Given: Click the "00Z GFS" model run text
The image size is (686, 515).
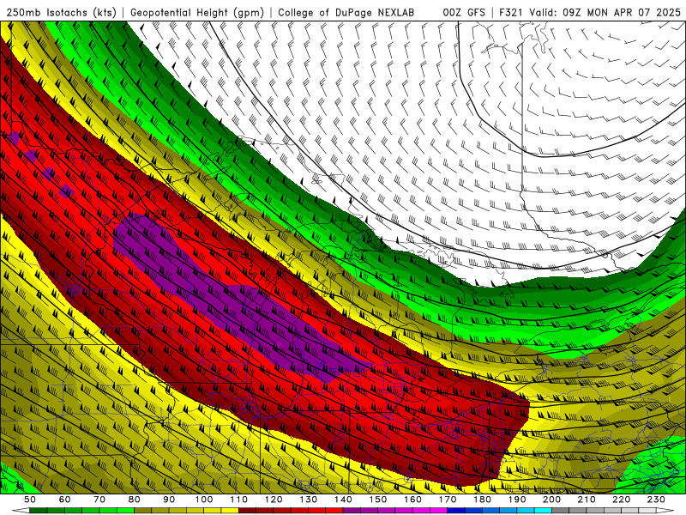Looking at the screenshot, I should pyautogui.click(x=464, y=13).
